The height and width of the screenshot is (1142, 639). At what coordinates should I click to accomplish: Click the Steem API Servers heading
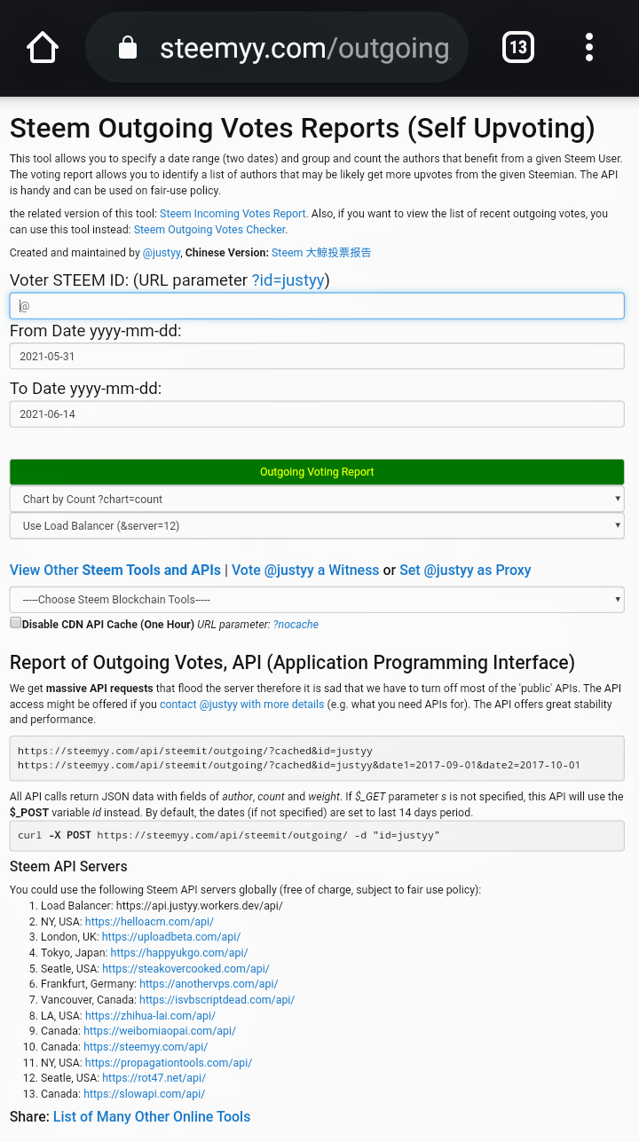68,866
